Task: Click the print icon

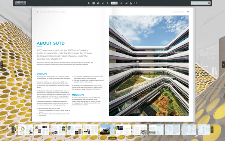Action: tap(98, 3)
